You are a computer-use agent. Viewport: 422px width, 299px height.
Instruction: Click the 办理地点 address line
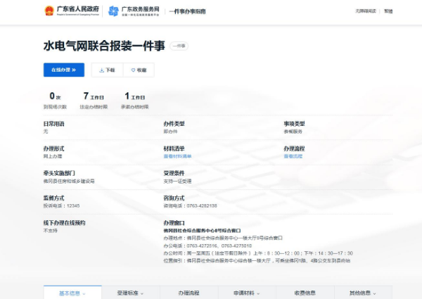pyautogui.click(x=223, y=238)
